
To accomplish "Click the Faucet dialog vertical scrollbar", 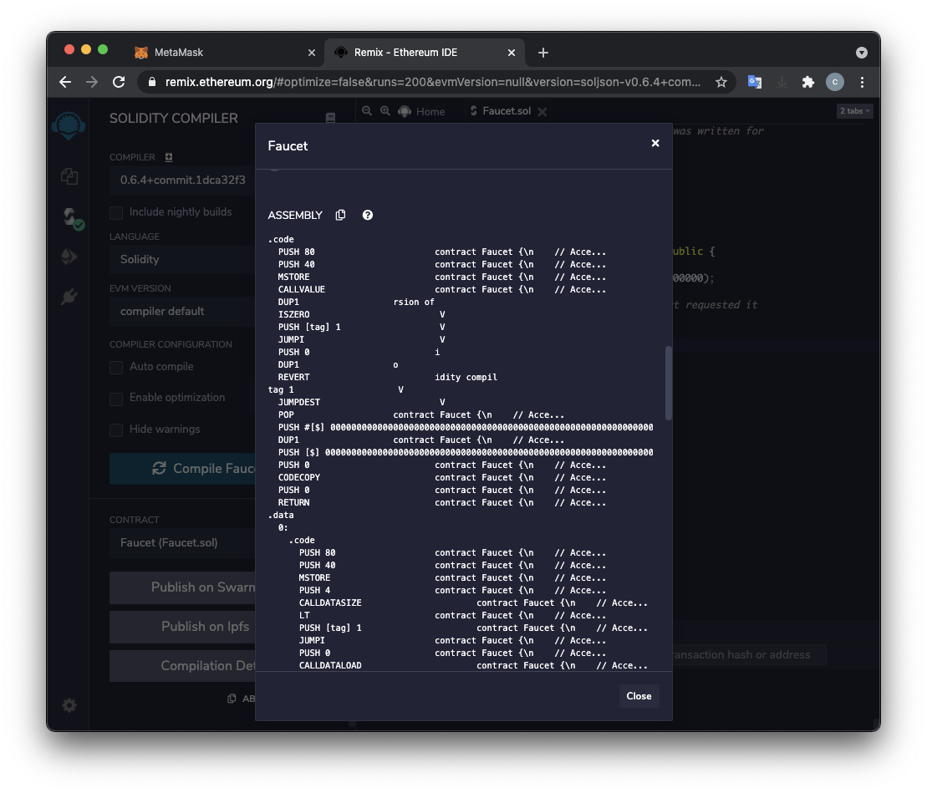I will coord(668,383).
